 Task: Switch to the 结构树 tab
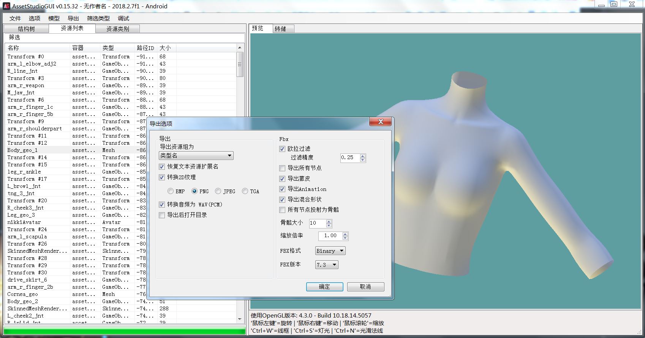[x=26, y=29]
